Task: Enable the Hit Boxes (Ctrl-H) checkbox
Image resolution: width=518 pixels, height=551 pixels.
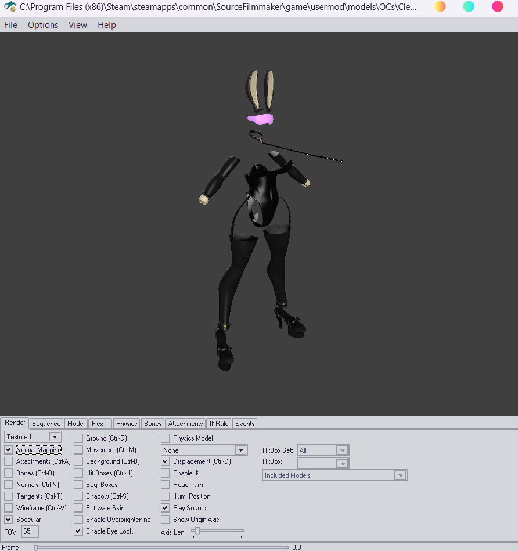Action: (x=78, y=473)
